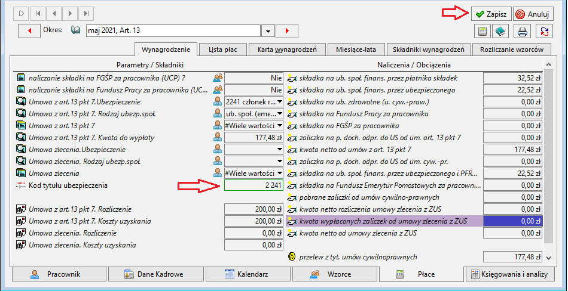Open the Dane Kadrowe bottom tab

coord(156,274)
